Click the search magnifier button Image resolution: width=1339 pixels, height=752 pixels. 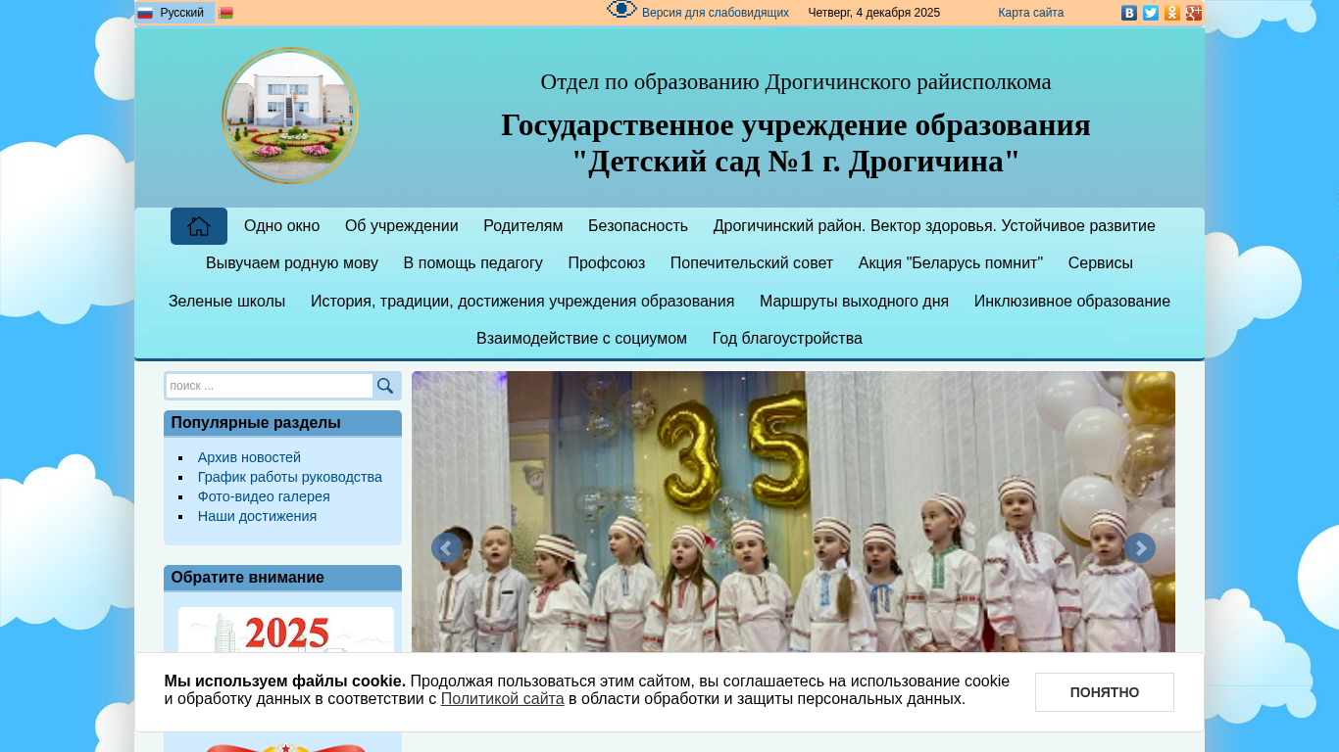(x=385, y=386)
